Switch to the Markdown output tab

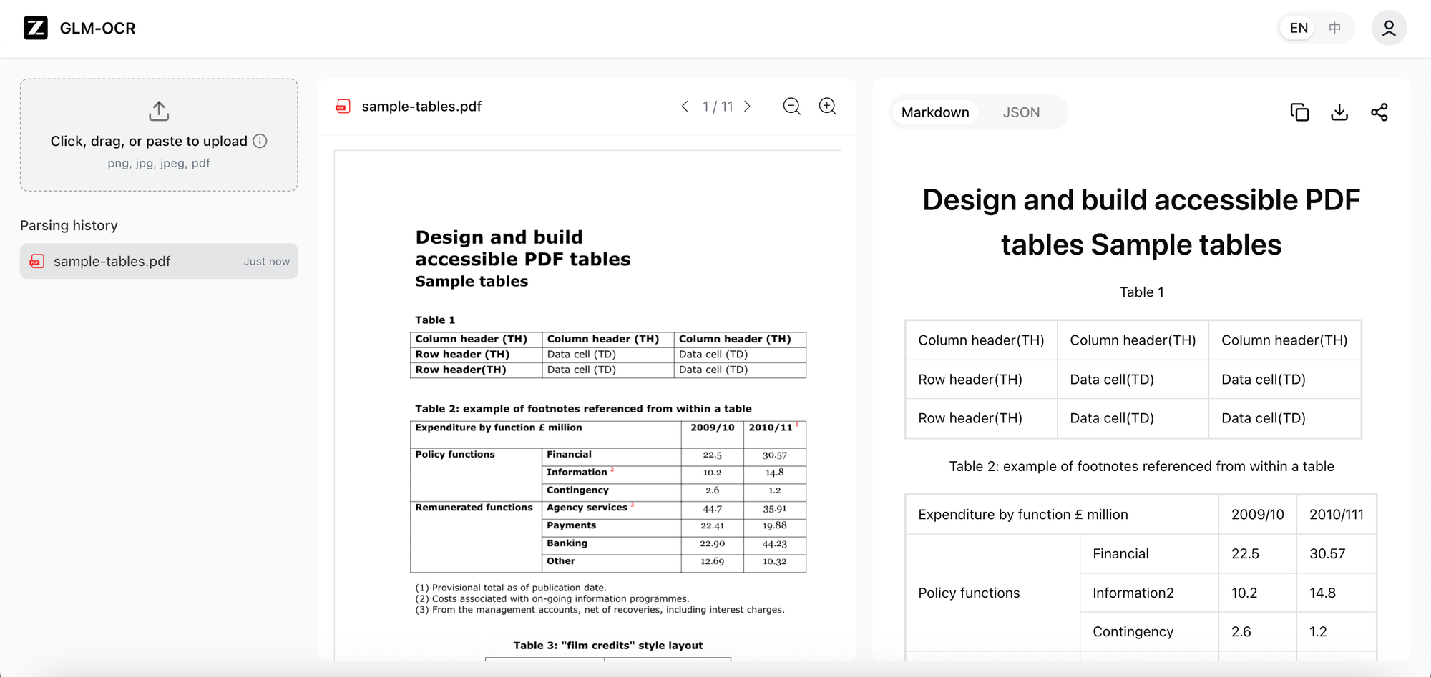tap(935, 112)
